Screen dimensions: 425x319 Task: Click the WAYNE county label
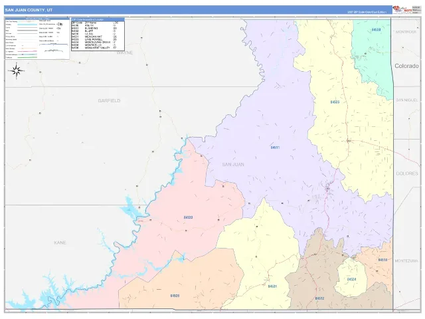point(125,53)
